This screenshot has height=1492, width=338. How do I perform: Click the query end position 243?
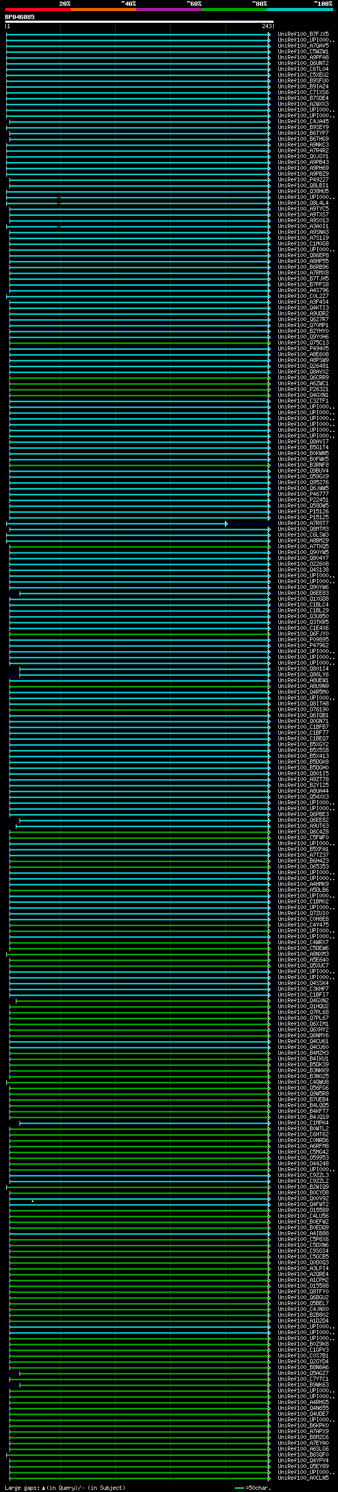click(266, 26)
